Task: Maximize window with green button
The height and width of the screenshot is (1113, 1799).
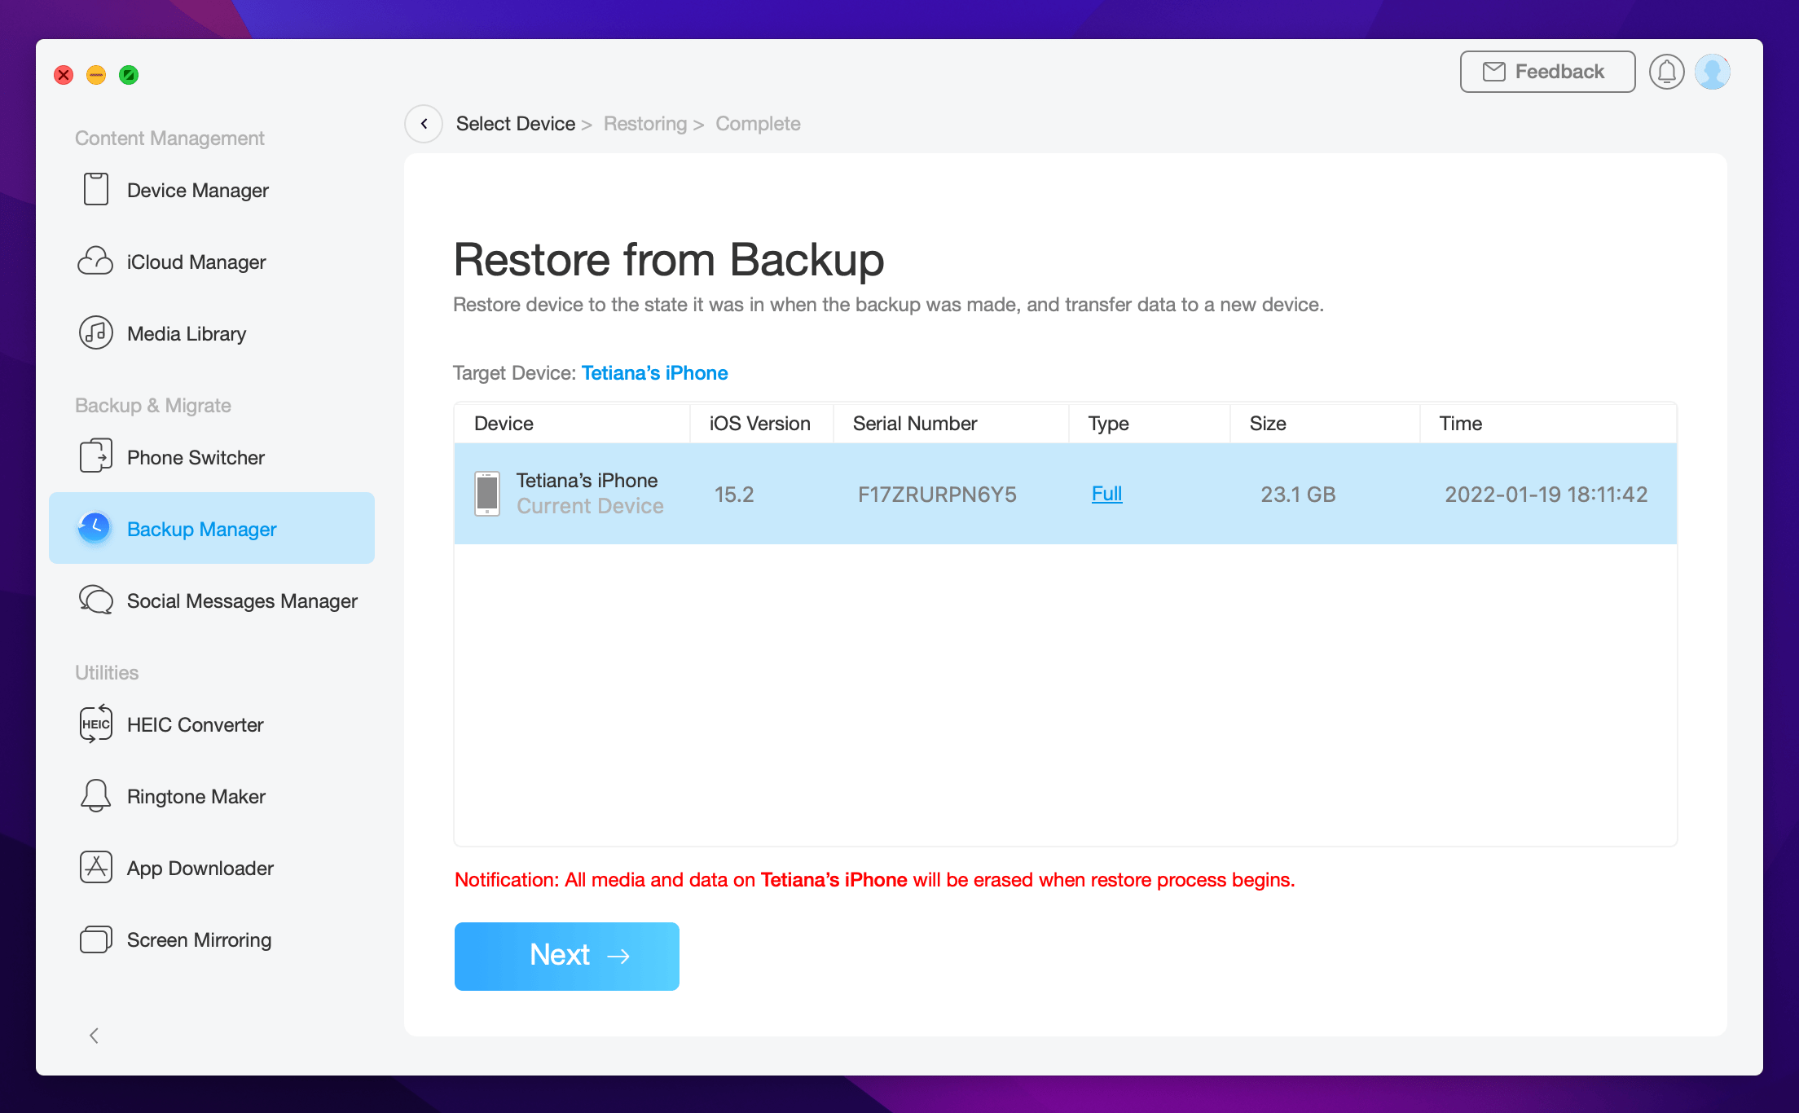Action: [129, 75]
